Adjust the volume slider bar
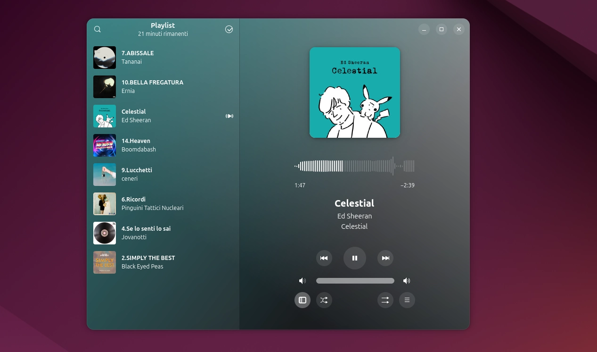 pos(355,281)
